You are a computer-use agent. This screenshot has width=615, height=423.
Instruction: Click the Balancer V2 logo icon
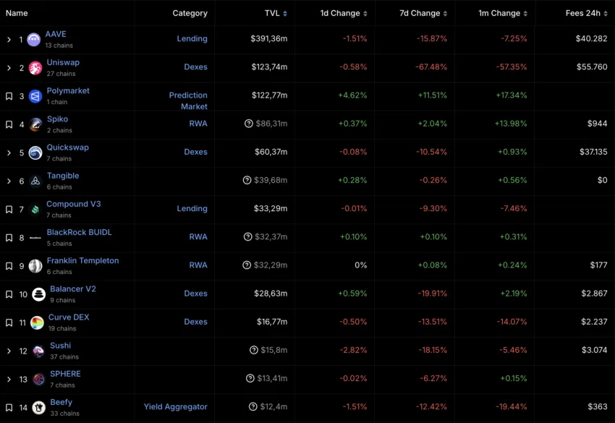(x=38, y=294)
